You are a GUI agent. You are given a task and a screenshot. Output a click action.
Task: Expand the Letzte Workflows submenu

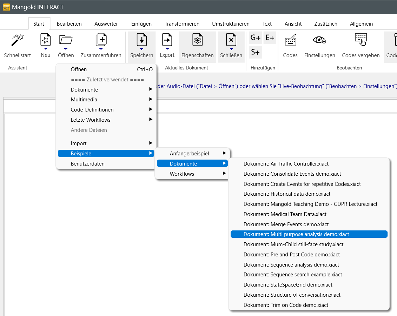coord(106,120)
